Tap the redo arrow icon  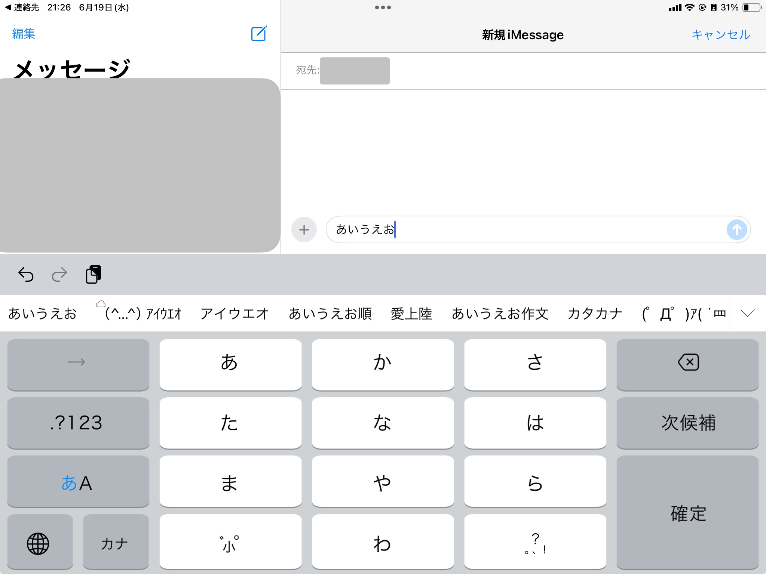[59, 275]
